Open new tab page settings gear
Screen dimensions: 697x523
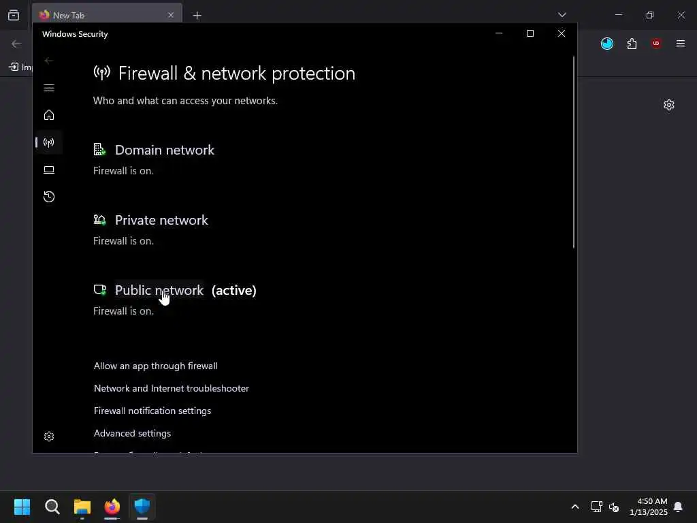669,105
